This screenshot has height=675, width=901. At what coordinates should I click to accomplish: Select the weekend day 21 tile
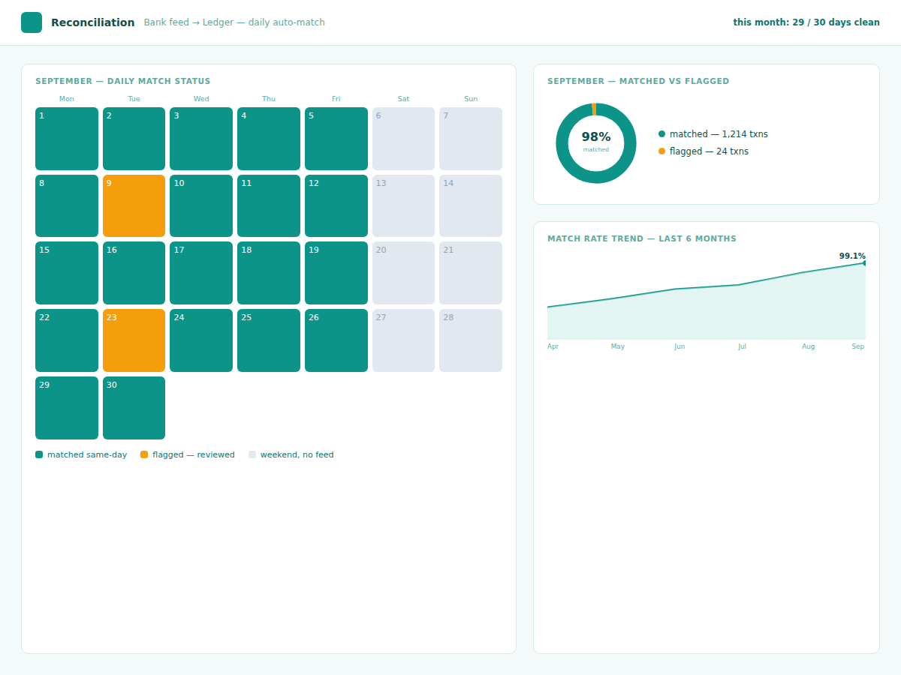click(x=471, y=273)
